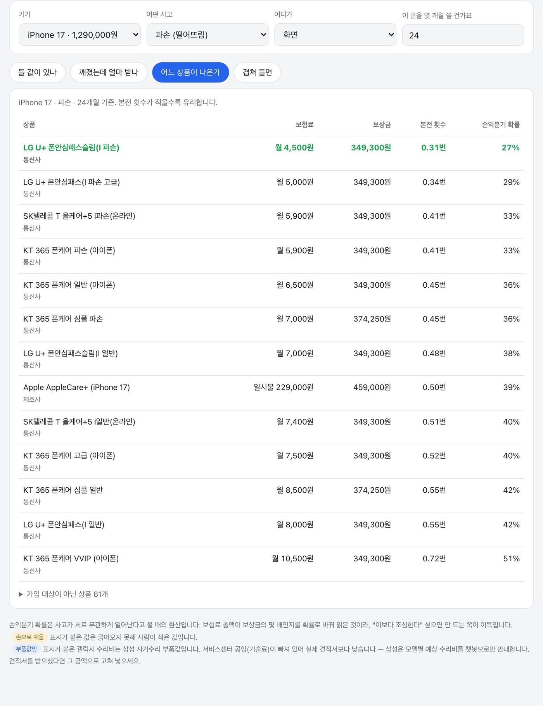
Task: Click the months of use input field
Action: coord(463,35)
